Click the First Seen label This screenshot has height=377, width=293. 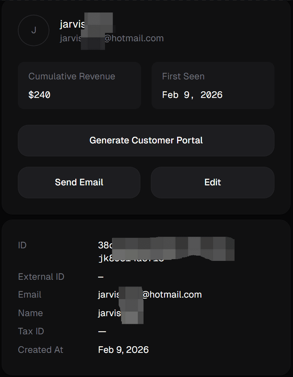pyautogui.click(x=183, y=76)
